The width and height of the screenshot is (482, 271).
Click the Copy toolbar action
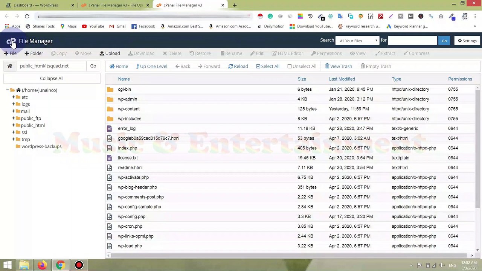[59, 53]
